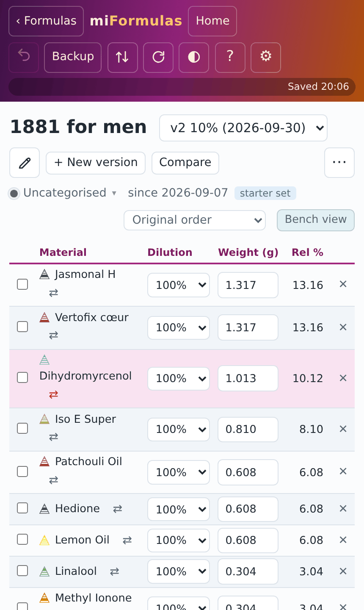
Task: Open the sort up-down arrows tool
Action: tap(123, 57)
